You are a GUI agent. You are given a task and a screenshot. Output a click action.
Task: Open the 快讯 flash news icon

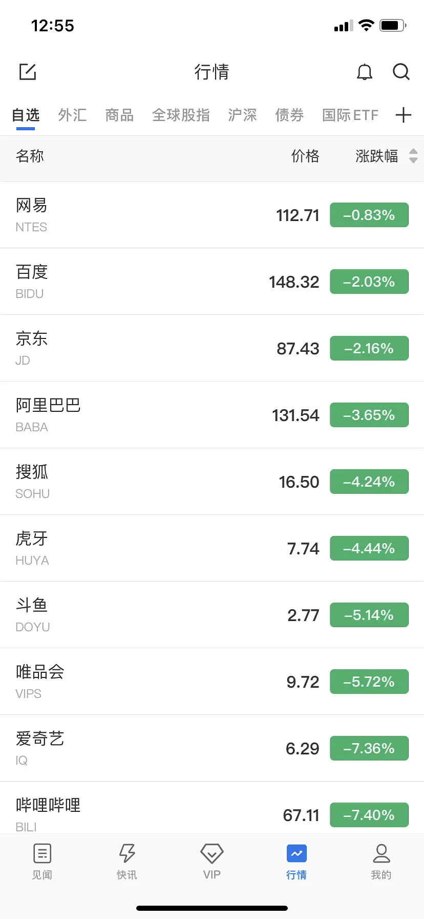pos(127,854)
